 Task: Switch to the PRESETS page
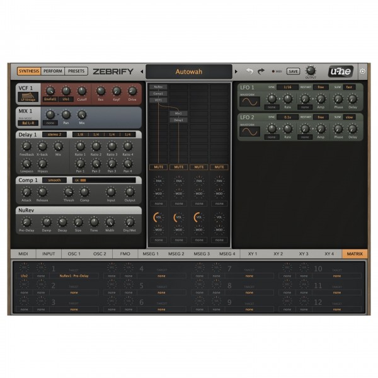pos(76,71)
